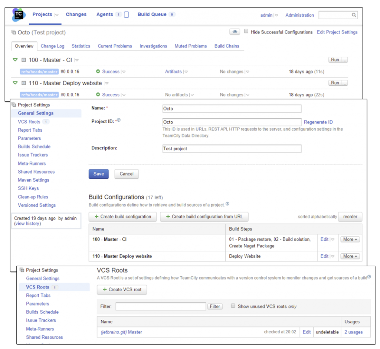Viewport: 380px width, 349px height.
Task: Click Run button for 100 - Master - CI
Action: pyautogui.click(x=335, y=60)
